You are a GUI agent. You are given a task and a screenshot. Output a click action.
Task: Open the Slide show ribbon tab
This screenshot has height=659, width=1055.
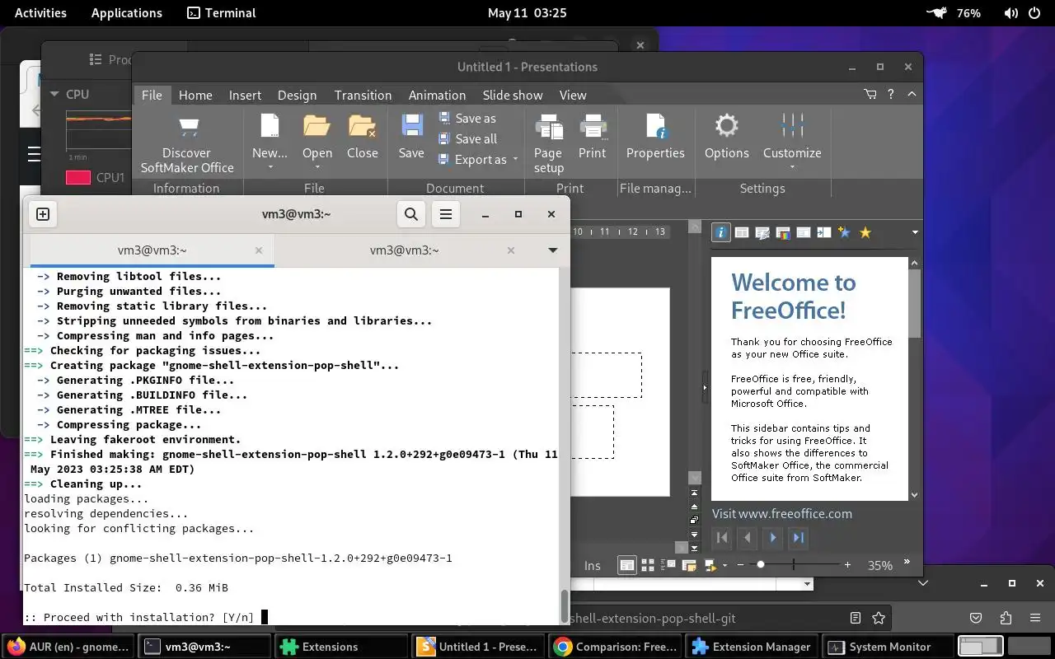click(513, 95)
